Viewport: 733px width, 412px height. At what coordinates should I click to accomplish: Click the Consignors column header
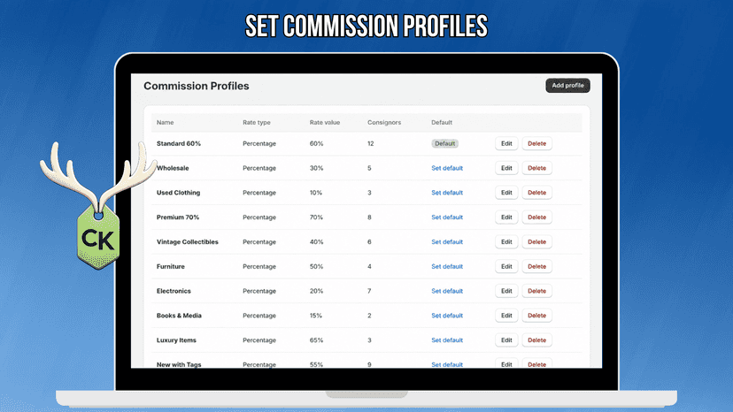click(384, 122)
